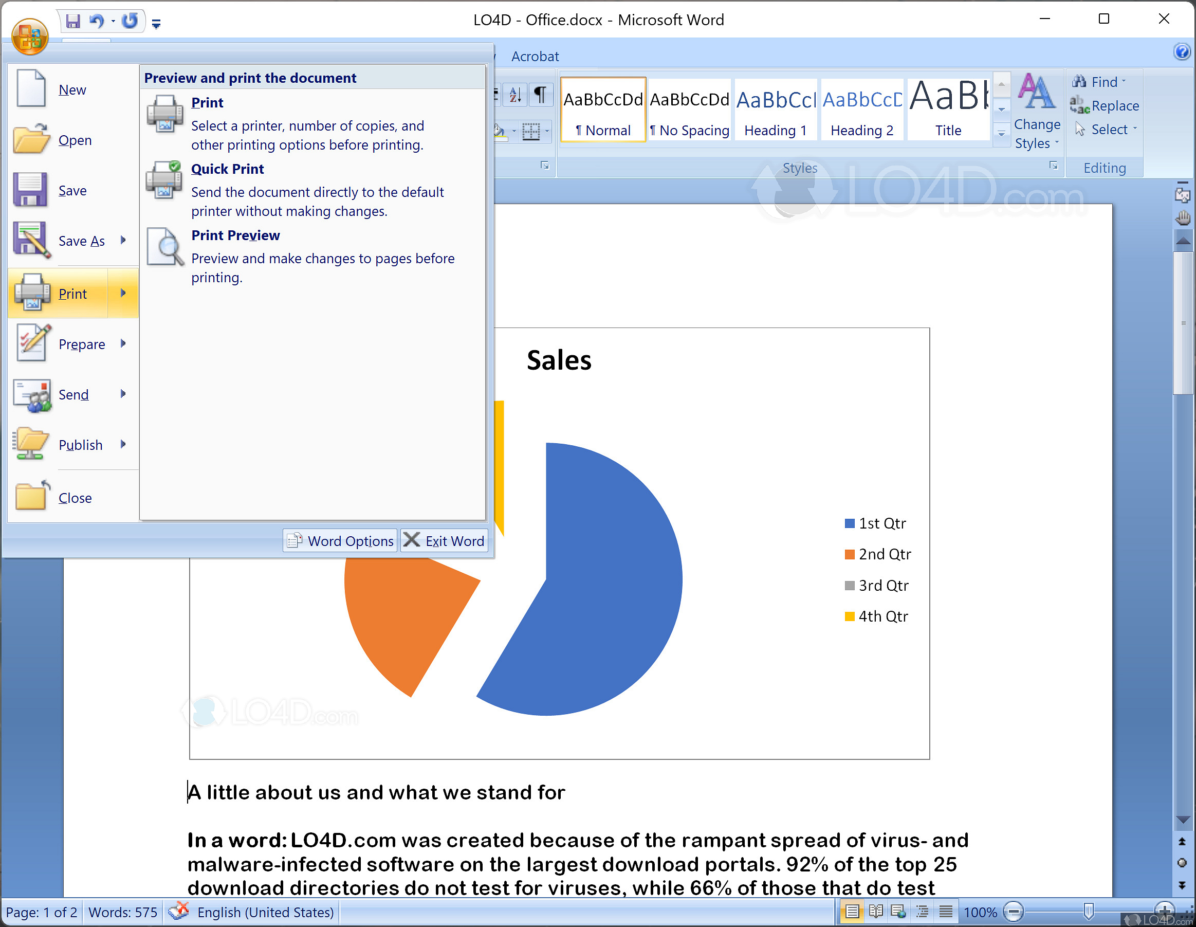Click the Undo icon in toolbar
Image resolution: width=1196 pixels, height=927 pixels.
97,20
